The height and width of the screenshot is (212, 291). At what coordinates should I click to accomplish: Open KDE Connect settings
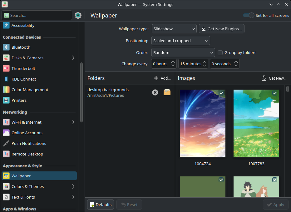click(x=24, y=79)
